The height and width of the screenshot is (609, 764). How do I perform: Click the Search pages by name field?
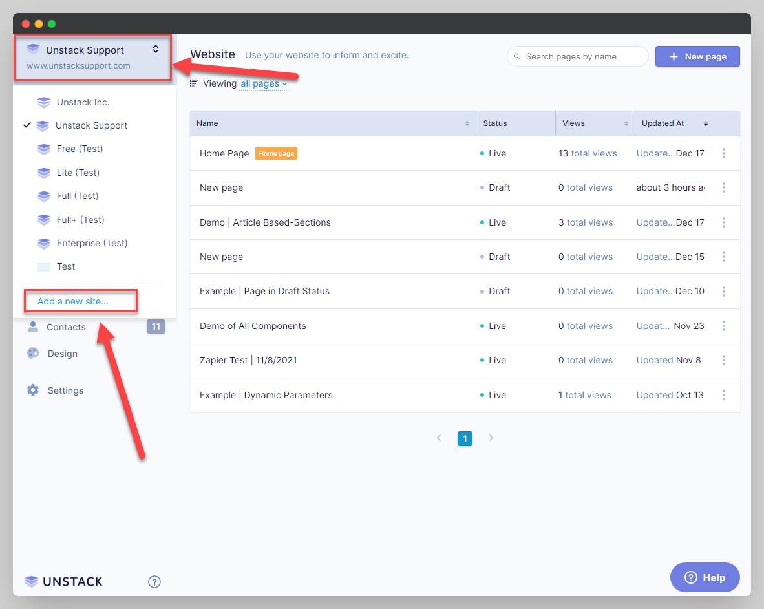click(577, 56)
